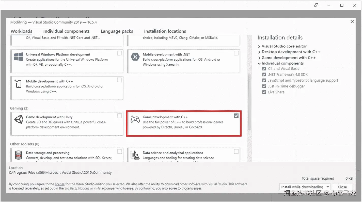
Task: Click the workloads list vertical scrollbar
Action: click(249, 101)
